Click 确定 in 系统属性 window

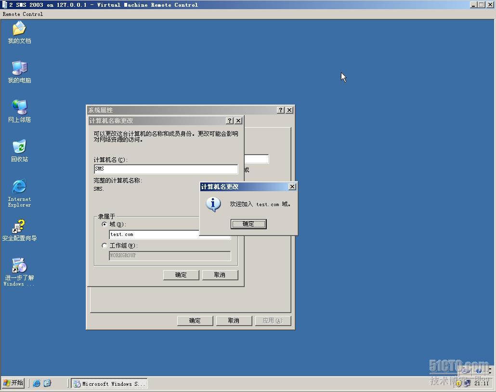click(x=195, y=321)
